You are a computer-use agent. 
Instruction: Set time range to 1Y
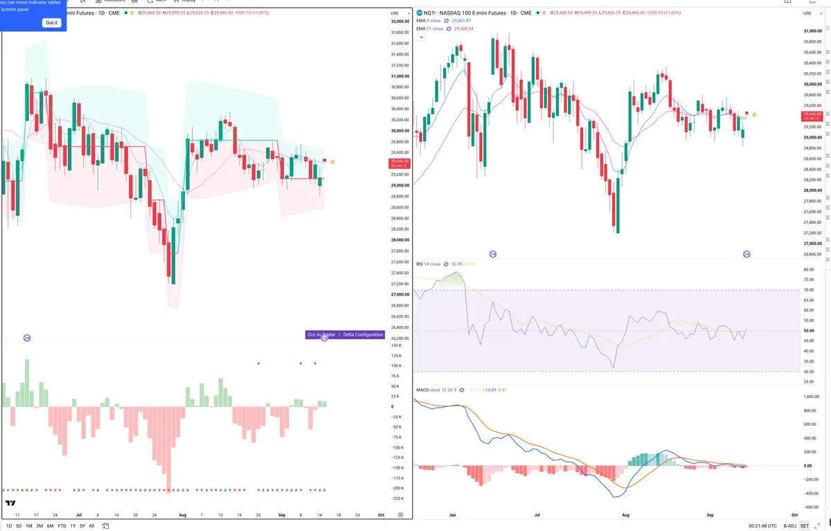tap(73, 526)
